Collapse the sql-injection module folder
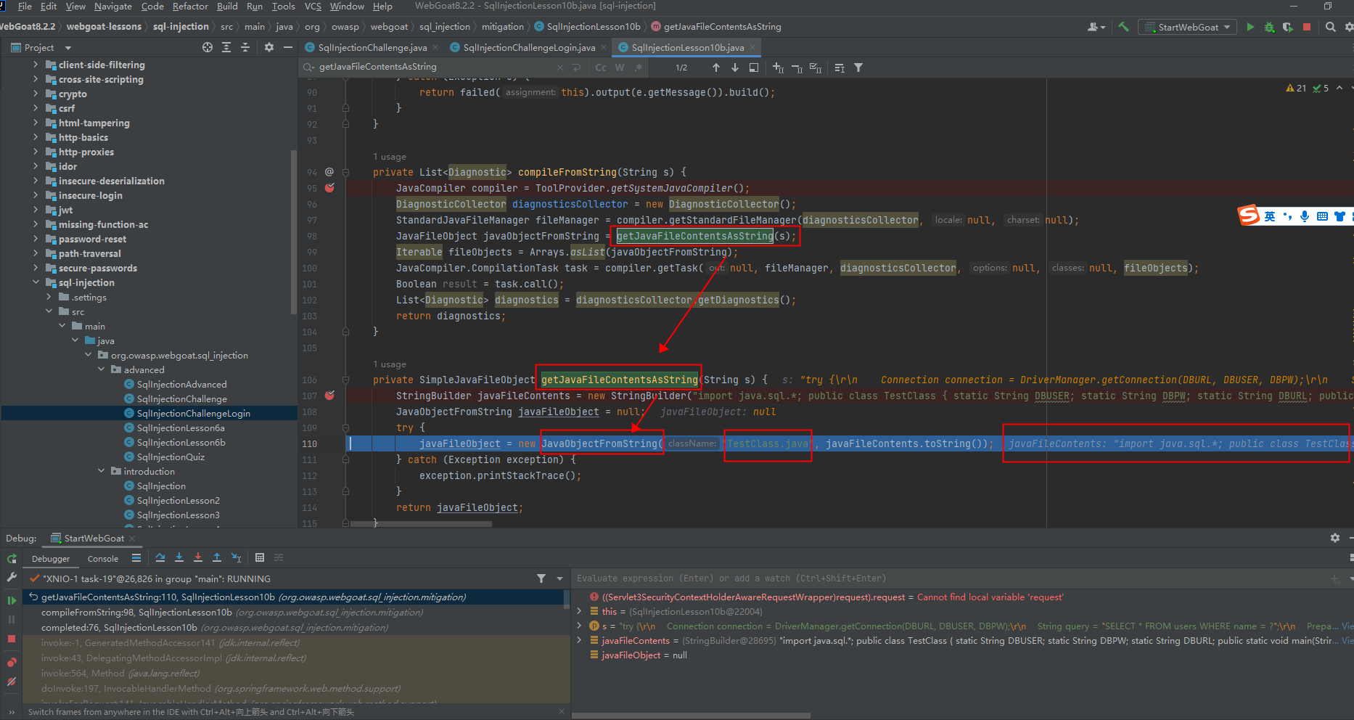Viewport: 1354px width, 720px height. point(36,282)
